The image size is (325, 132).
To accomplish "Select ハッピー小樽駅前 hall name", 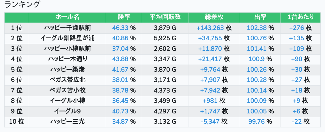I will pyautogui.click(x=67, y=49).
